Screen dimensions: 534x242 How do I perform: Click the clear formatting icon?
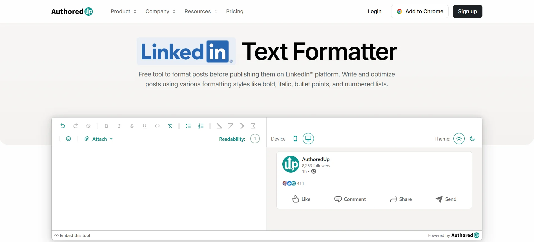[x=170, y=126]
